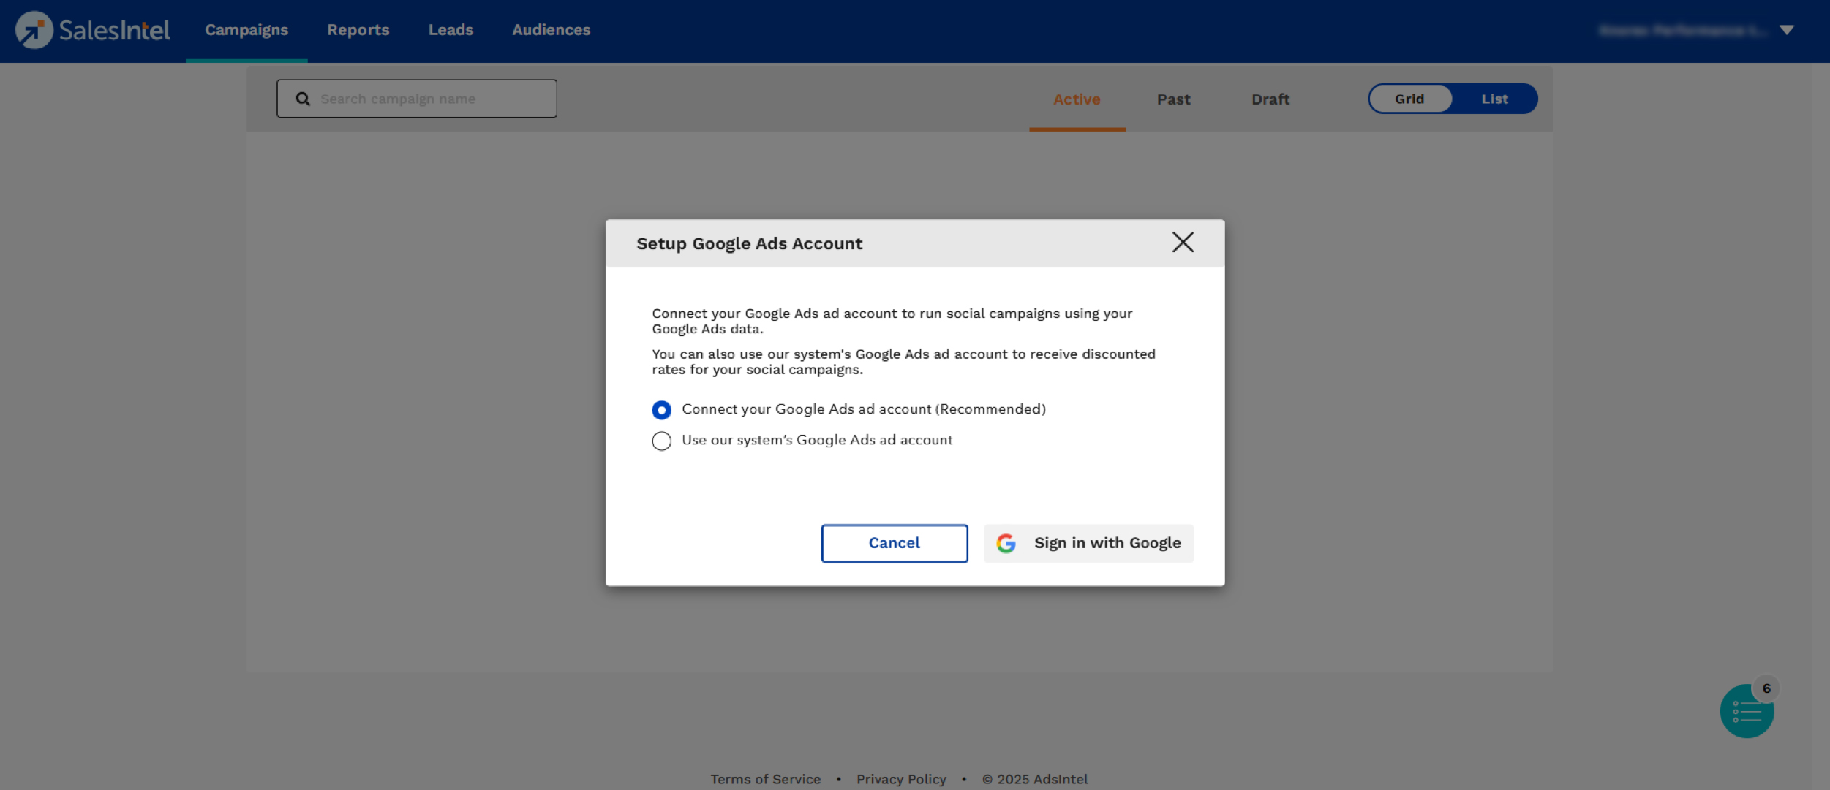Click the notification badge showing 6
Image resolution: width=1830 pixels, height=790 pixels.
[1766, 688]
